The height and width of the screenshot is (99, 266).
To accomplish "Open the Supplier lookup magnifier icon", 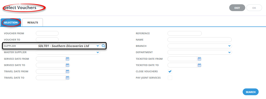I will click(104, 46).
